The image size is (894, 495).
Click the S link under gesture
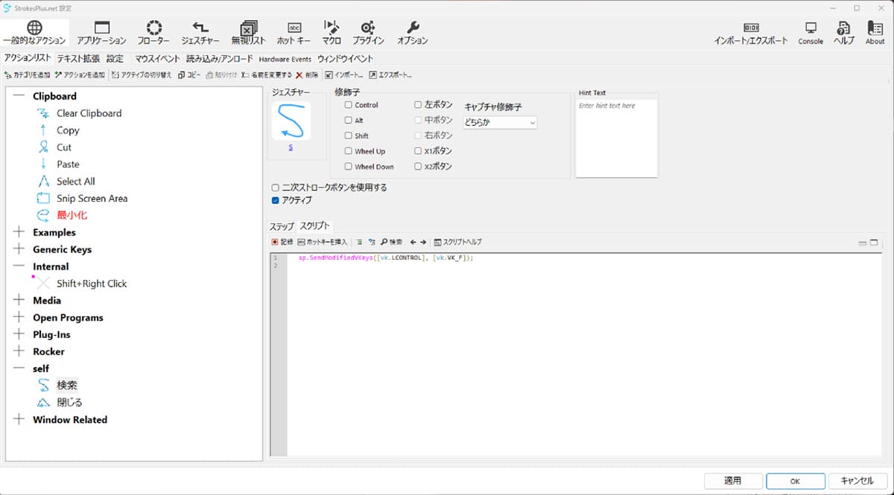click(x=291, y=148)
